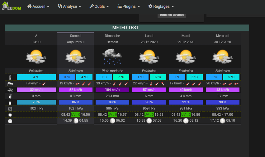265x157 pixels.
Task: Click the list icon beside Plugins
Action: [120, 7]
